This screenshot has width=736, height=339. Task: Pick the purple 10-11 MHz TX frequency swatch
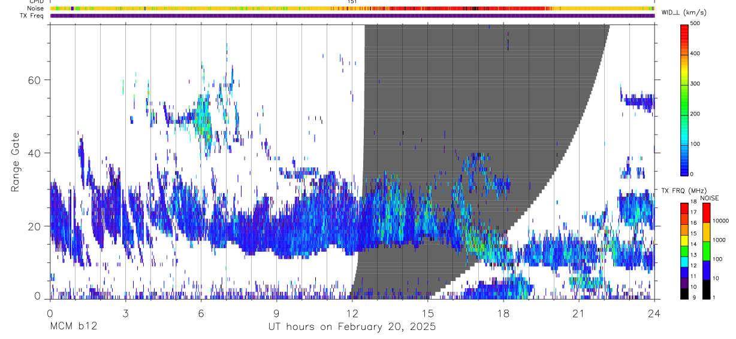pos(684,283)
